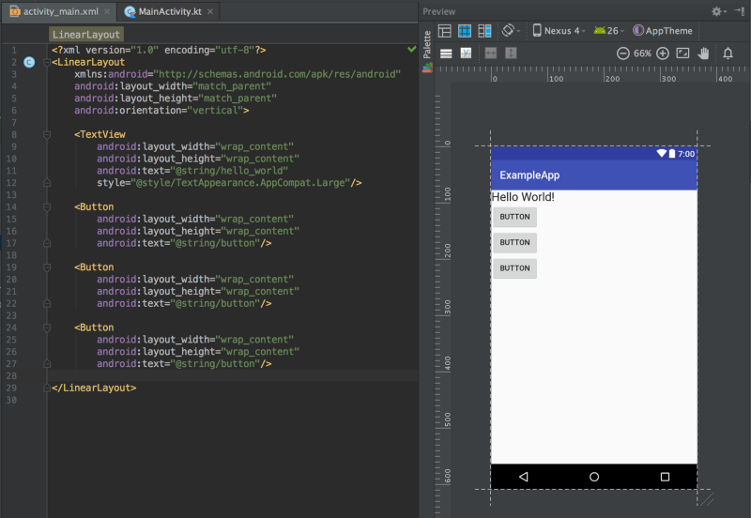The height and width of the screenshot is (518, 751).
Task: Click the </LinearLayout> closing tag
Action: 94,388
